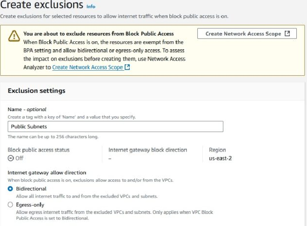The height and width of the screenshot is (226, 307).
Task: Click the Off status circle icon
Action: (11, 158)
